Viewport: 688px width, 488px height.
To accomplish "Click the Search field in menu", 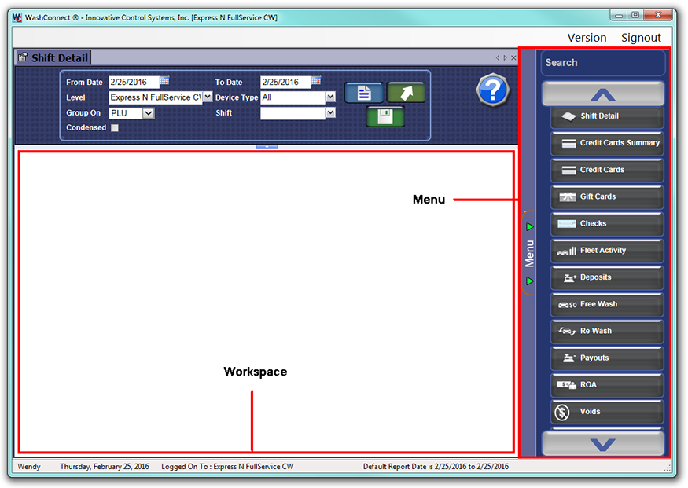I will coord(602,63).
